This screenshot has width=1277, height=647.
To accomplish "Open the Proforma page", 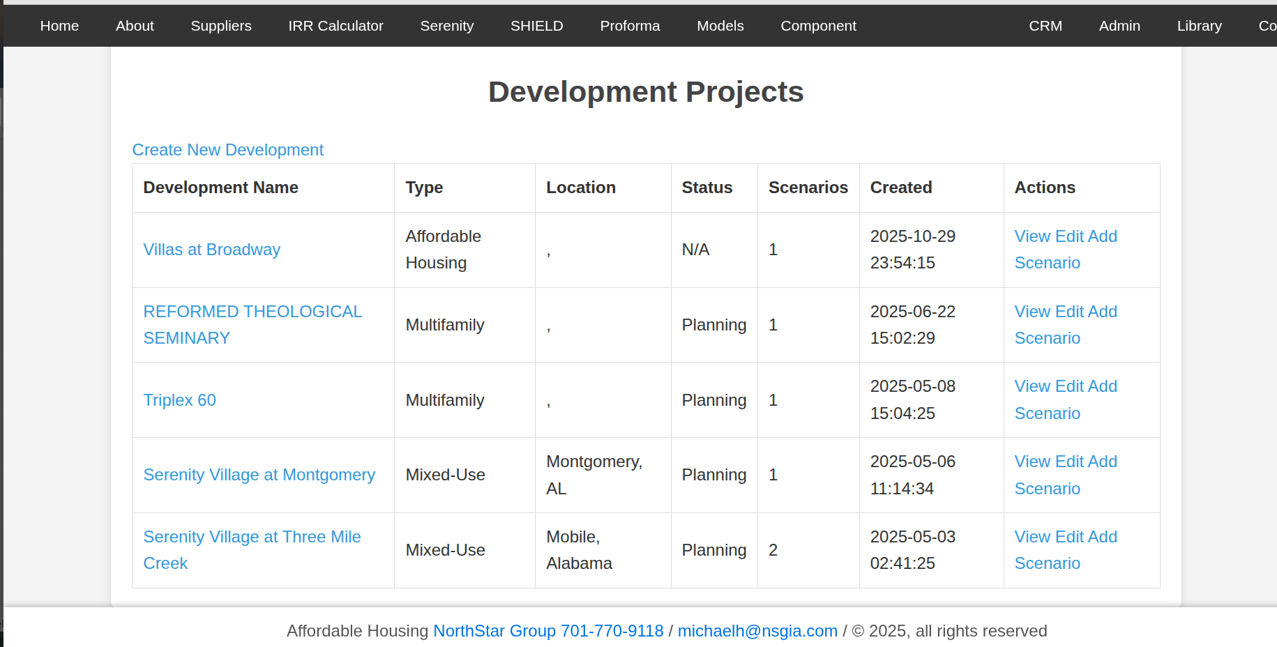I will pyautogui.click(x=630, y=26).
